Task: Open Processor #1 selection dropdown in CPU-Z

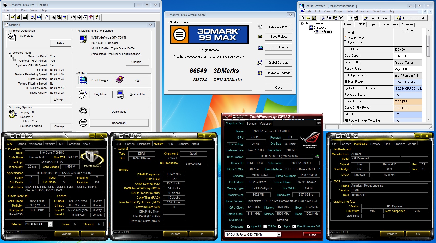Action: point(50,224)
